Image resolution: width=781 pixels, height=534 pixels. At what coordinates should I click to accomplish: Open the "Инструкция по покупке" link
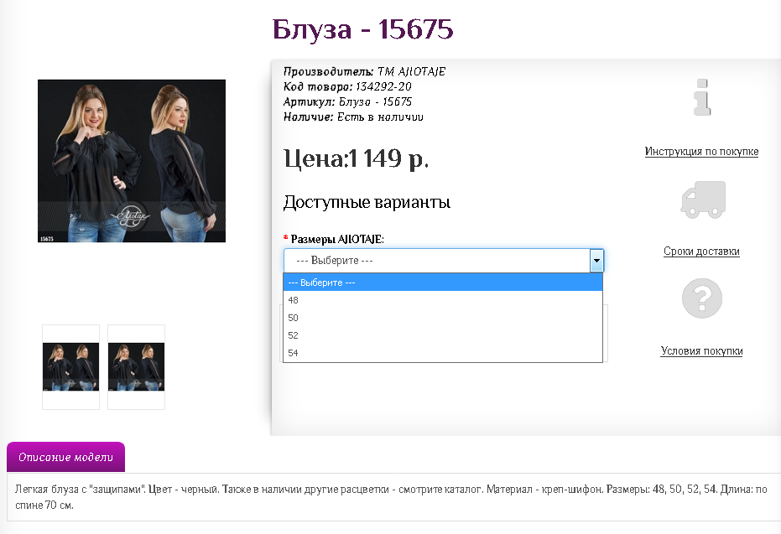pyautogui.click(x=701, y=152)
